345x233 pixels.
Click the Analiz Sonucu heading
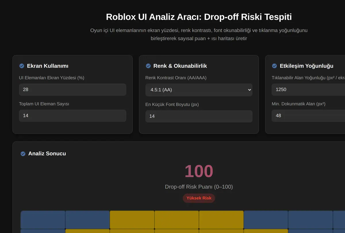(47, 154)
